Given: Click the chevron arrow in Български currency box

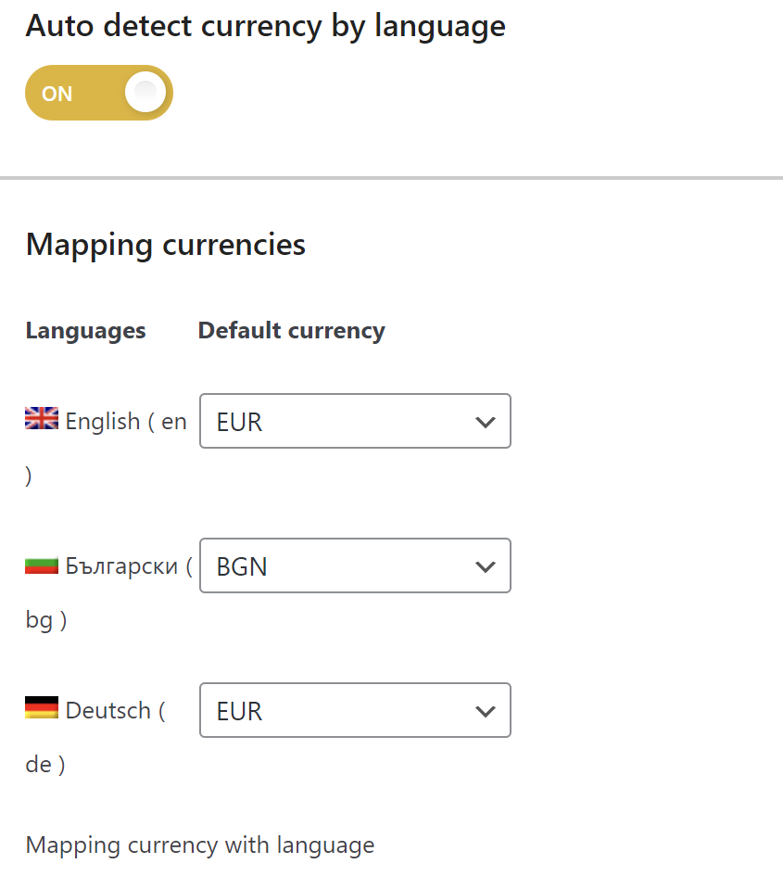Looking at the screenshot, I should click(485, 566).
